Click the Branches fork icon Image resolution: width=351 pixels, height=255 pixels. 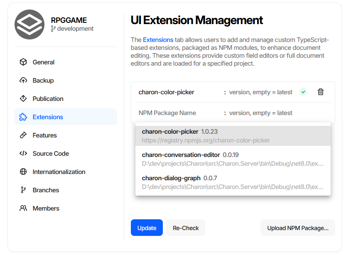click(23, 190)
